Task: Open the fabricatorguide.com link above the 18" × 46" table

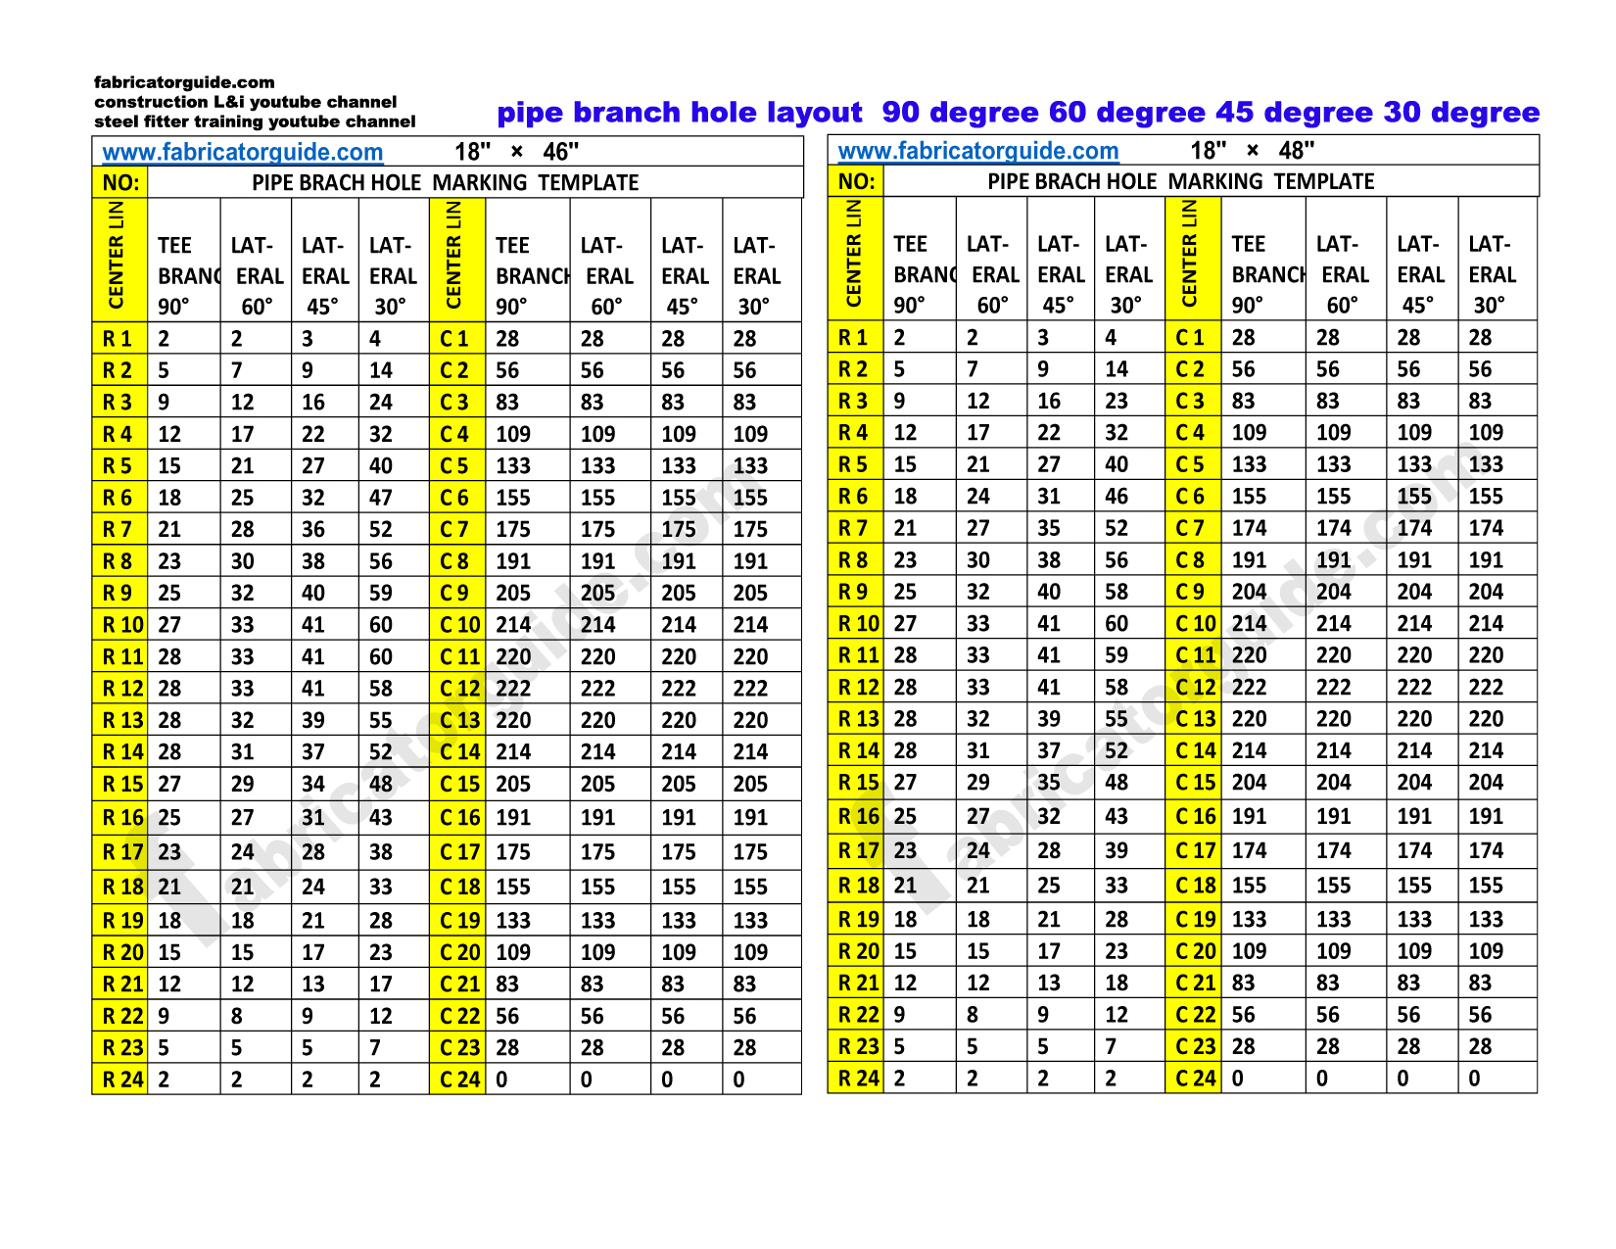Action: pos(242,152)
